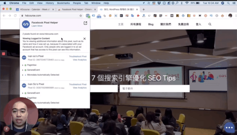Click the Facebook Pixel Helper header logo
The width and height of the screenshot is (237, 135).
pyautogui.click(x=26, y=24)
